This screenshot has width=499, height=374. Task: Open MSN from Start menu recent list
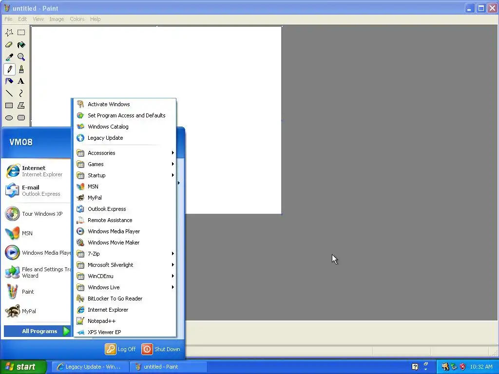(37, 233)
